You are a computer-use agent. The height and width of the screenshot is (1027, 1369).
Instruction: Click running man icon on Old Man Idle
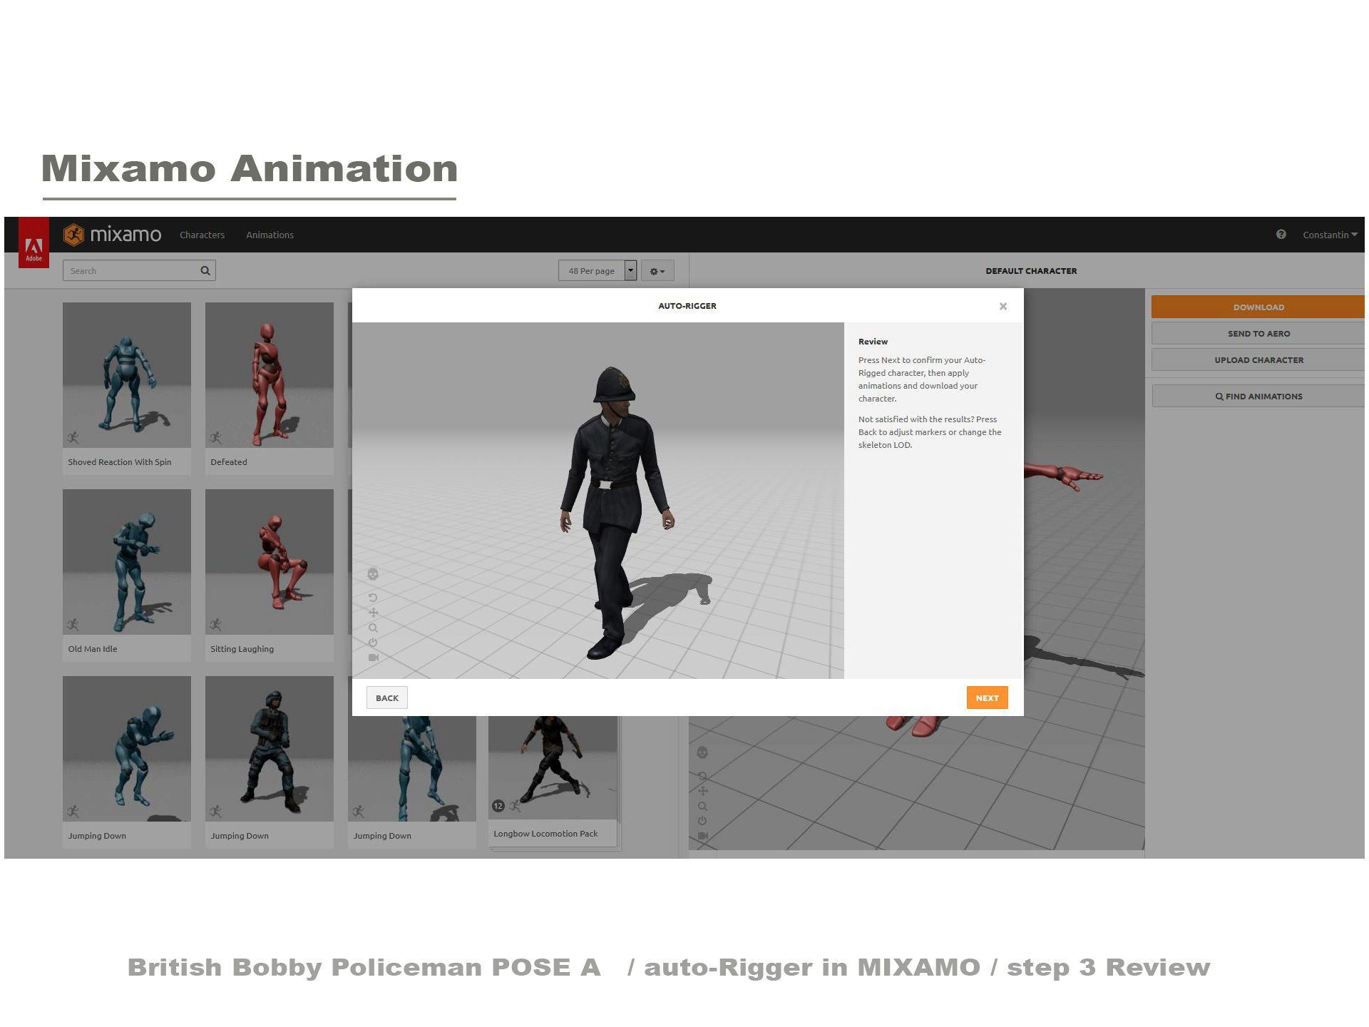73,624
